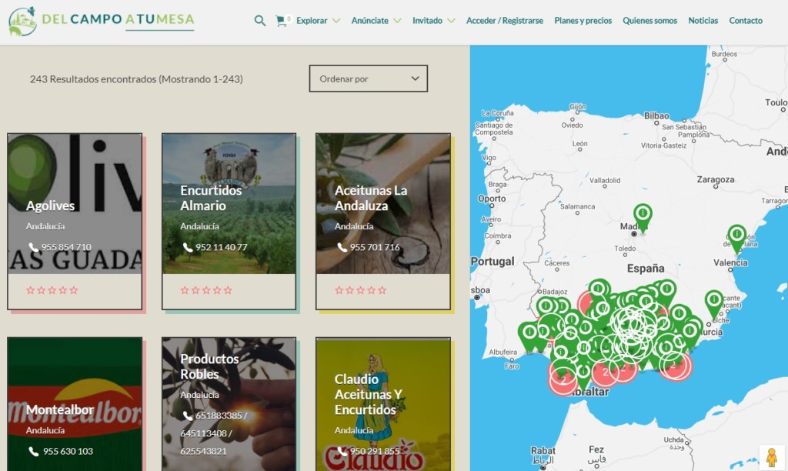Click the map marker near Valencia

click(736, 235)
